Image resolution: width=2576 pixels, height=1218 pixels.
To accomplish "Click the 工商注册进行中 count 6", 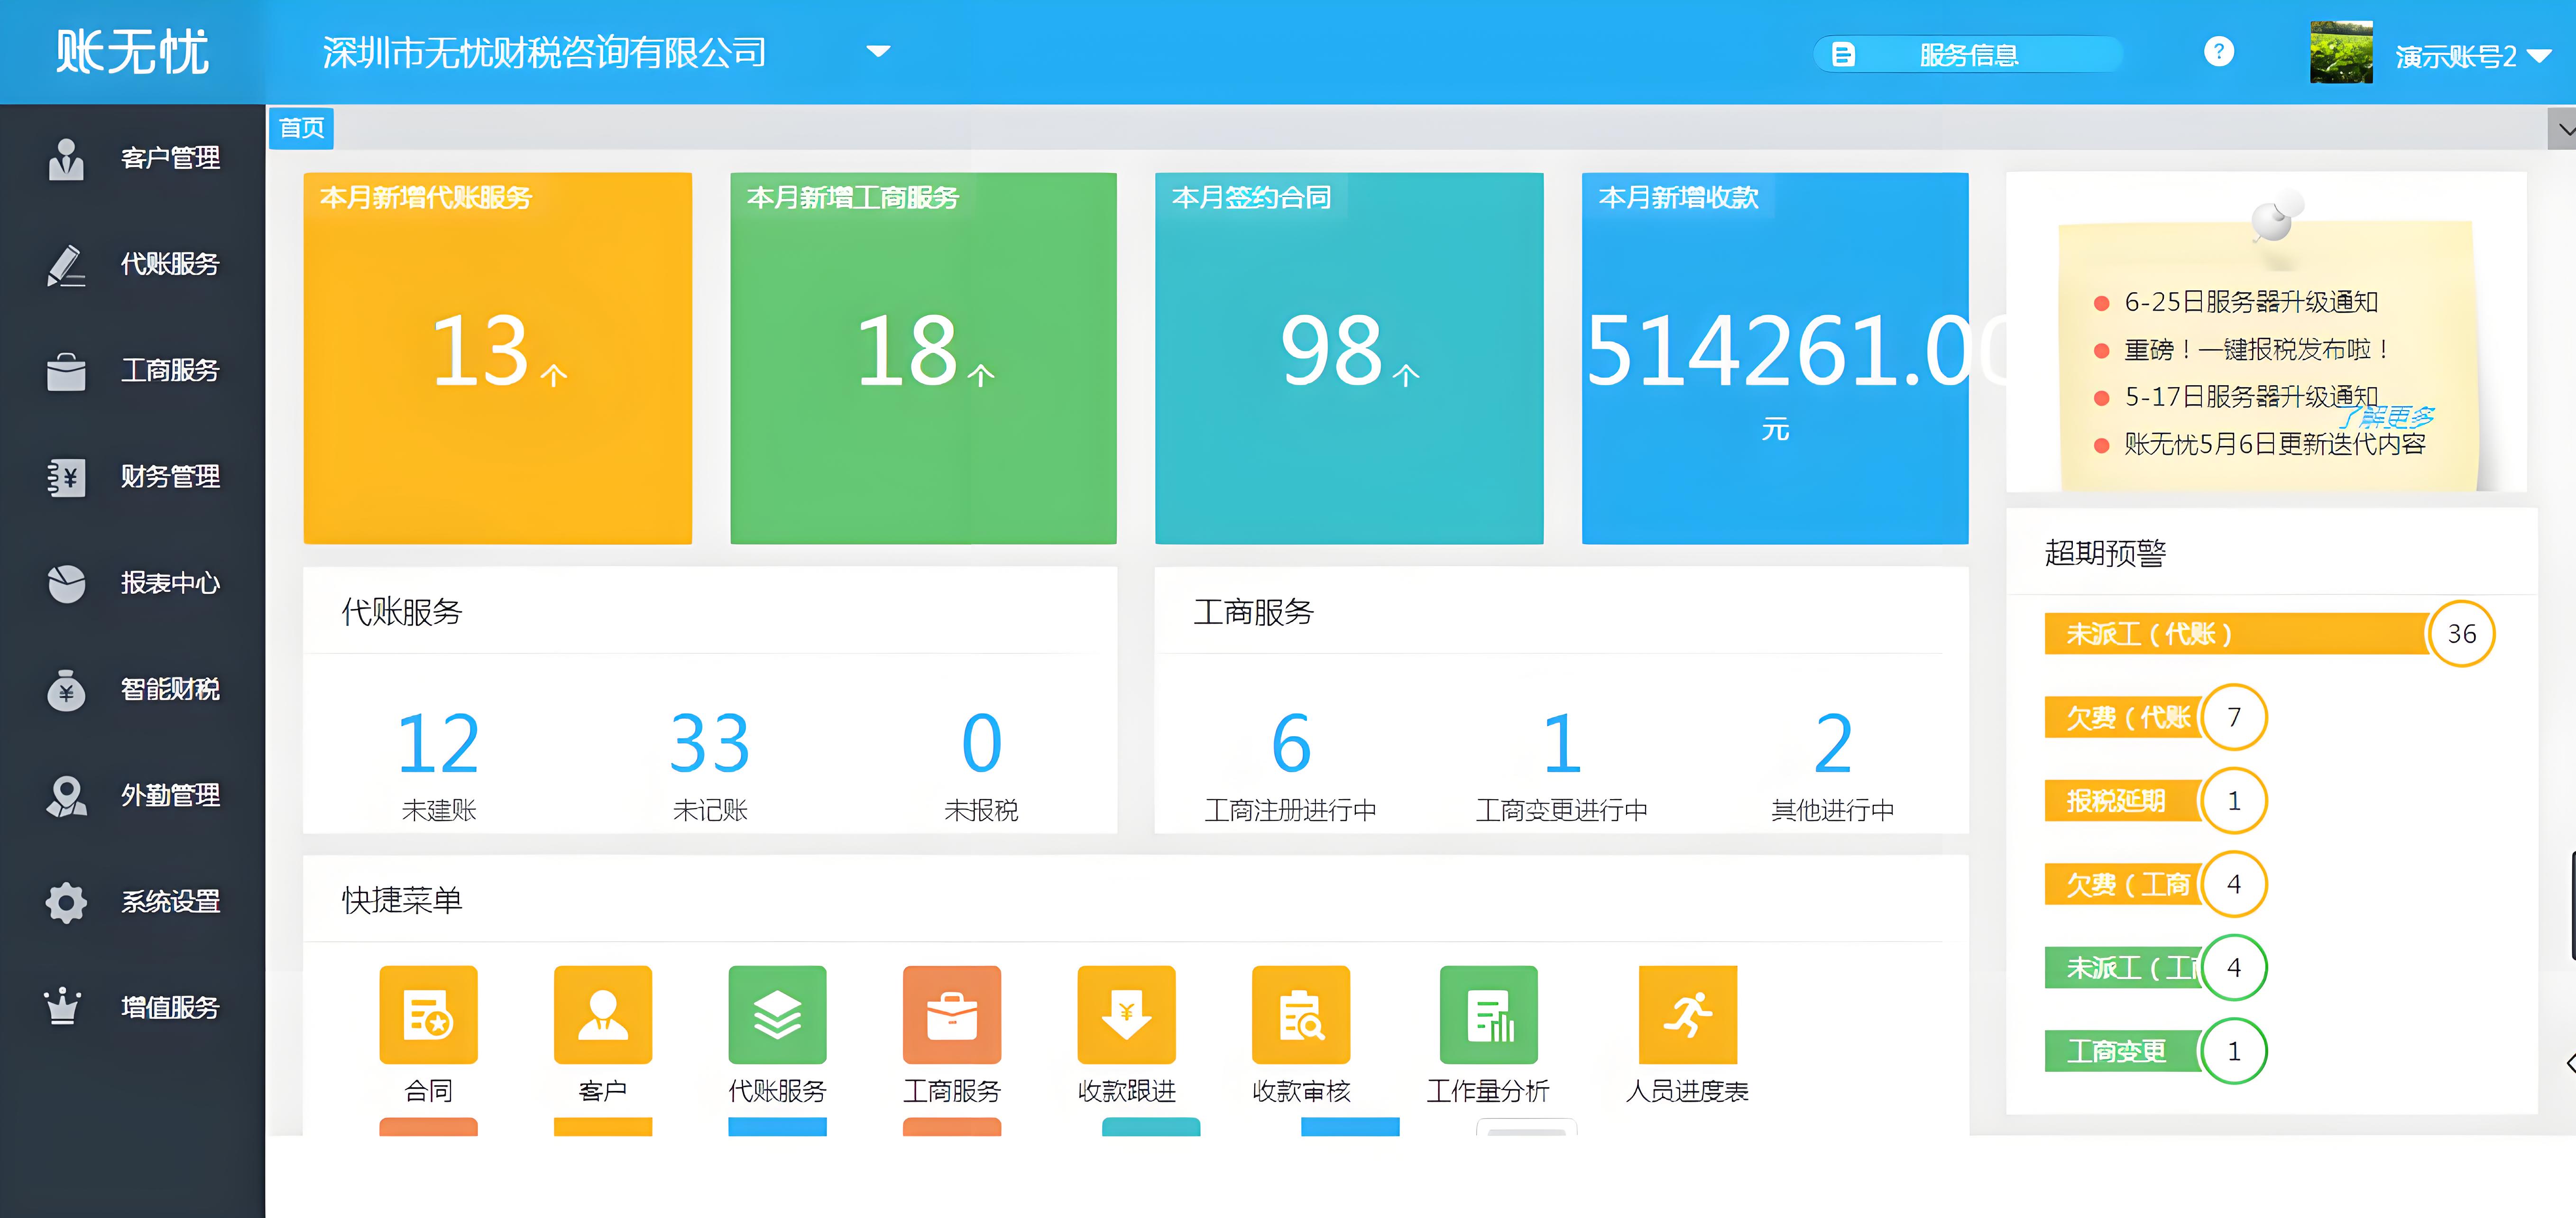I will tap(1291, 743).
